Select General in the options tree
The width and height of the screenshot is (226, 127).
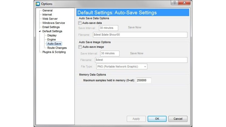(x=47, y=10)
